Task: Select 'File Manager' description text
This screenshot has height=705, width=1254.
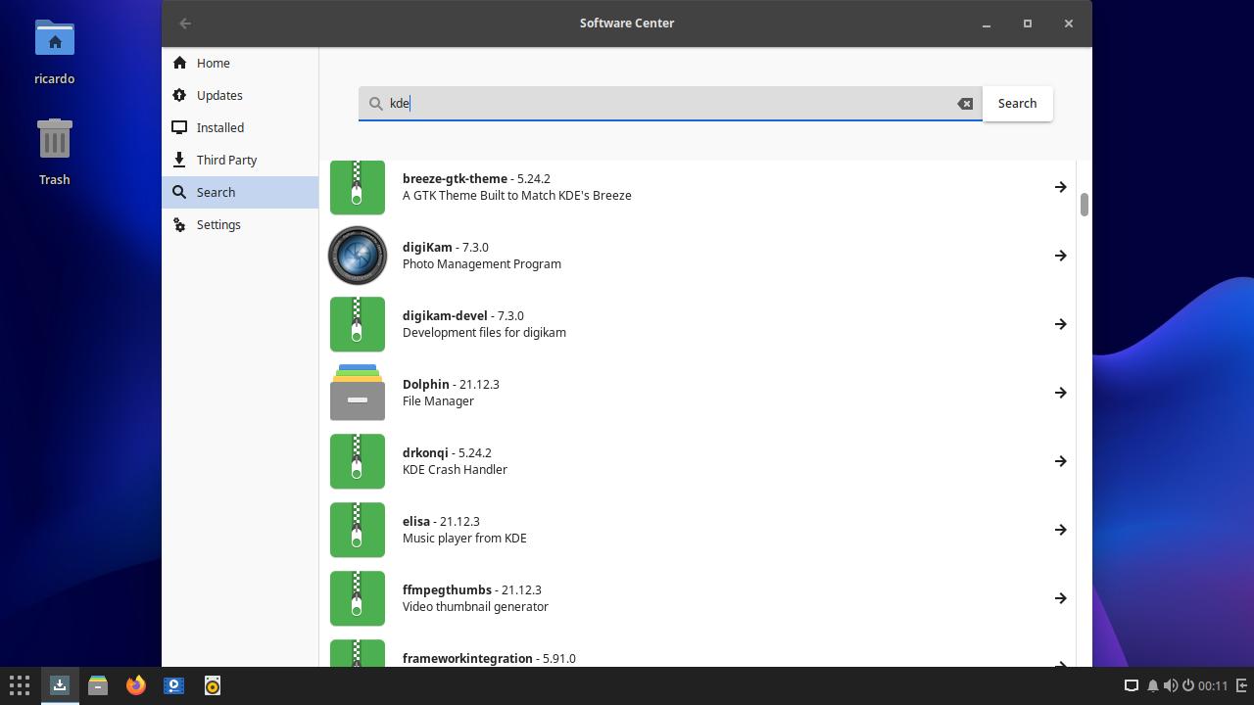Action: (x=438, y=401)
